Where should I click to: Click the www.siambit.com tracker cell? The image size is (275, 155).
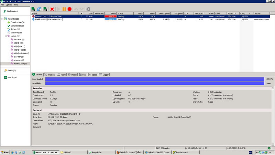coord(262,19)
